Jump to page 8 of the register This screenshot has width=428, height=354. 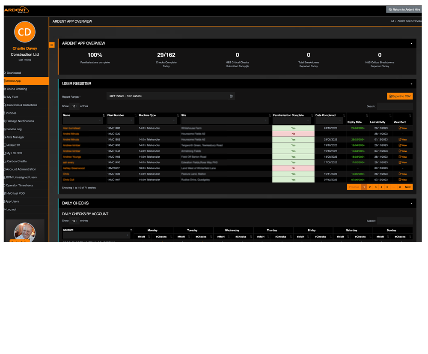pyautogui.click(x=400, y=187)
